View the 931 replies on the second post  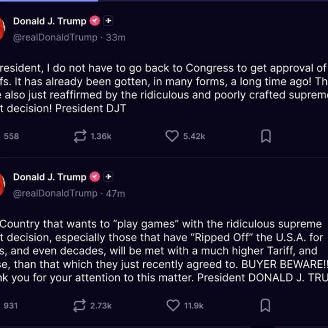tap(11, 306)
